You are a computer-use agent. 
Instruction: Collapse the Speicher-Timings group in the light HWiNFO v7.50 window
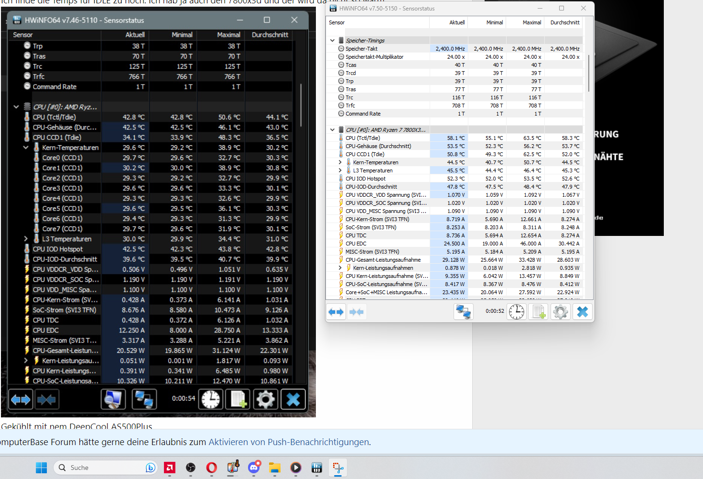tap(332, 41)
